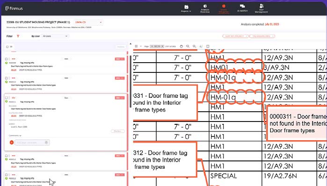Tick checkbox of the issue card below expanded card
This screenshot has height=186, width=327.
[x=6, y=156]
